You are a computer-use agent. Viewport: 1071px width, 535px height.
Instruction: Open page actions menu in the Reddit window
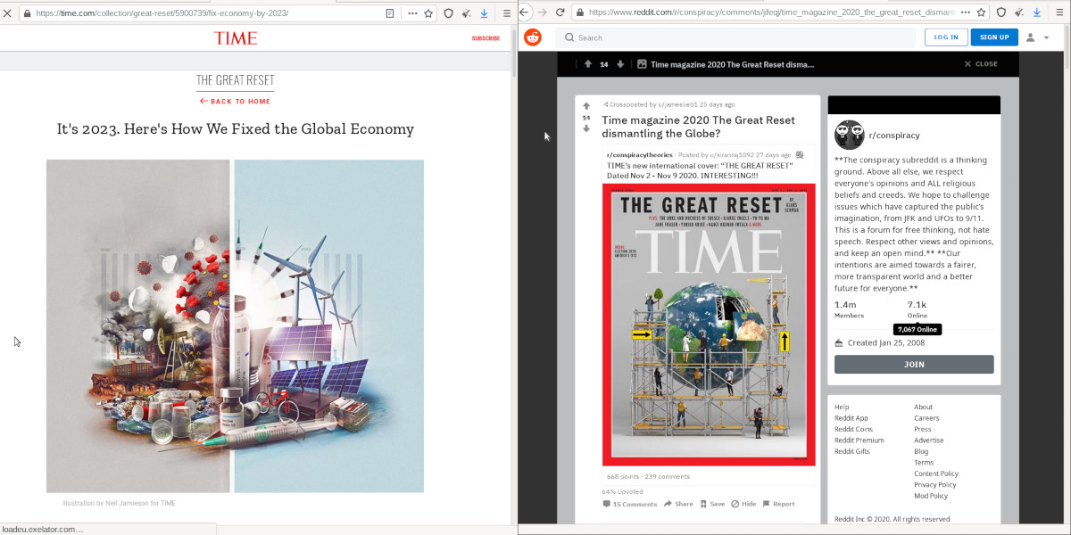964,12
